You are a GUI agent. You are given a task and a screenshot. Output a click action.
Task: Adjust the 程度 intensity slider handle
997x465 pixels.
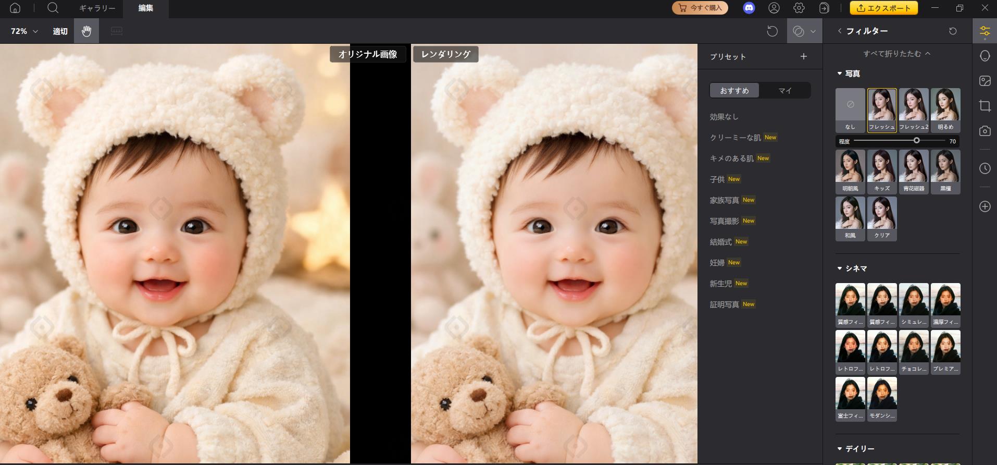(x=916, y=141)
